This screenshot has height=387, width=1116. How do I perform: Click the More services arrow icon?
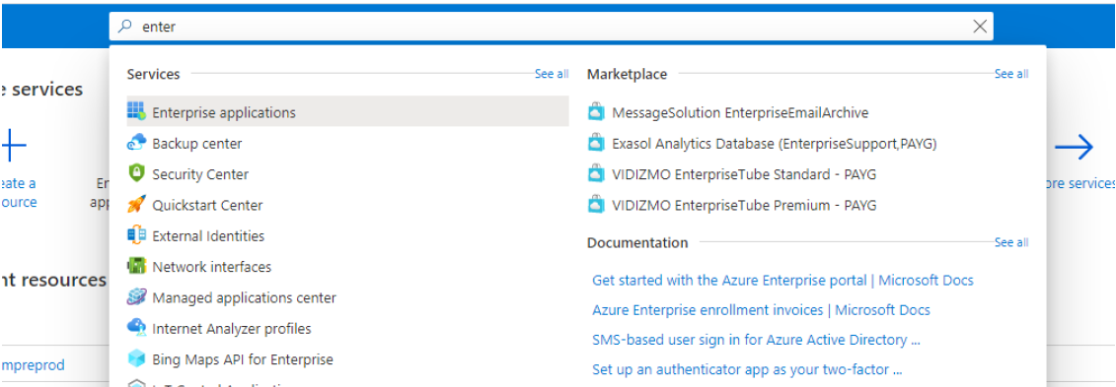(1074, 148)
